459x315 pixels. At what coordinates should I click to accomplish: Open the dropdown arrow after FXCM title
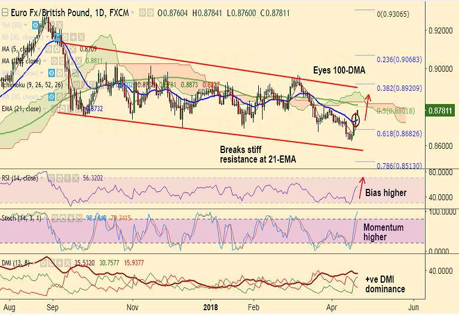coord(133,13)
